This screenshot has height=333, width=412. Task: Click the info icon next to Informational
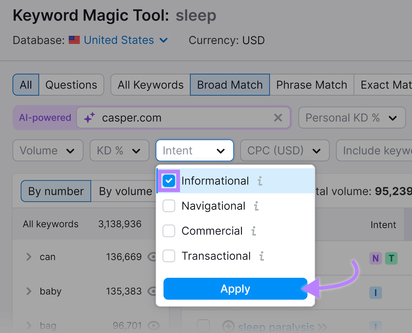pyautogui.click(x=260, y=181)
